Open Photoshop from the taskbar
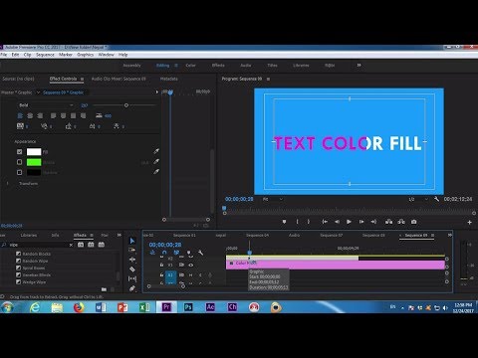This screenshot has width=478, height=358. pyautogui.click(x=188, y=307)
